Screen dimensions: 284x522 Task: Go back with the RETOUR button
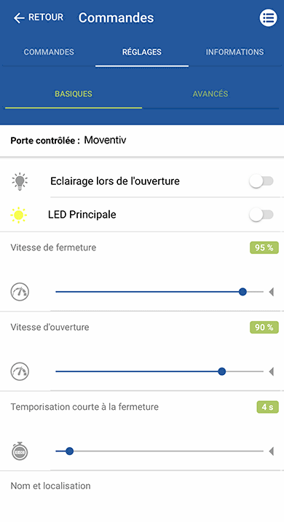pos(39,17)
